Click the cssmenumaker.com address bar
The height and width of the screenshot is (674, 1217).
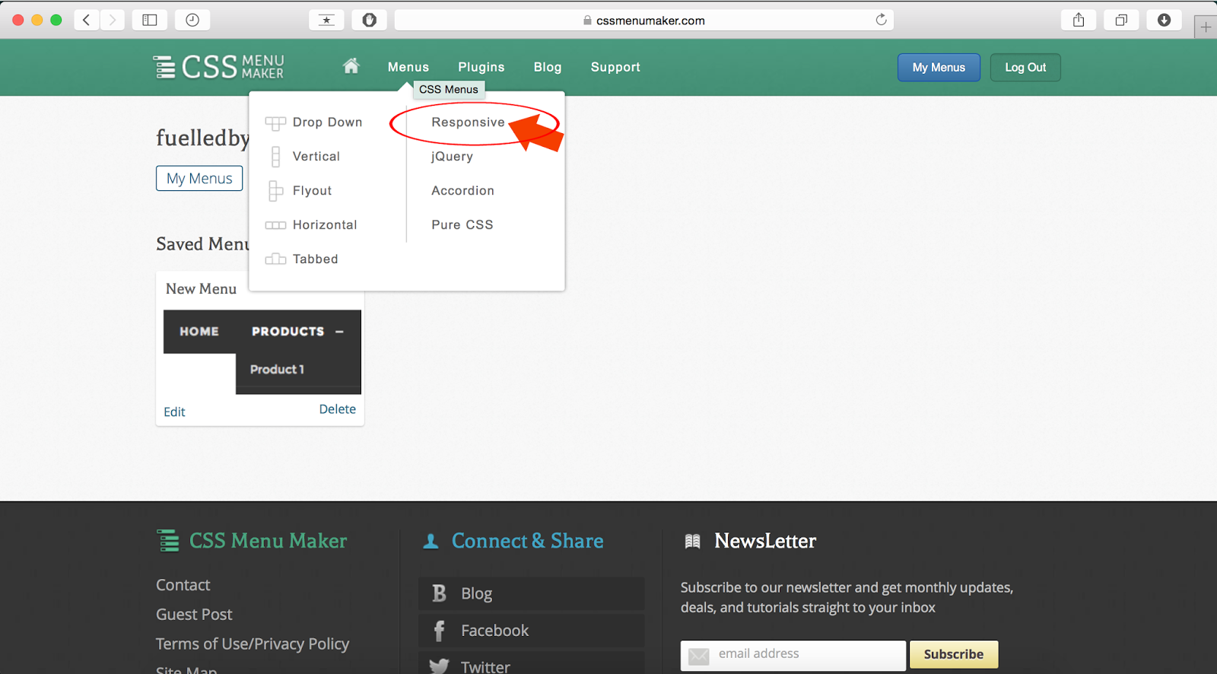643,21
